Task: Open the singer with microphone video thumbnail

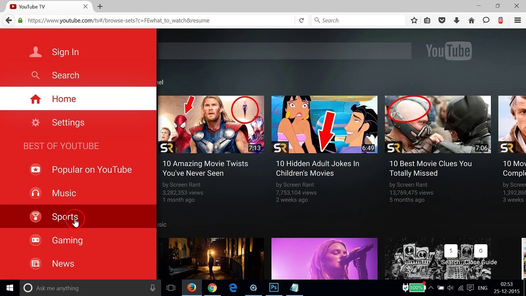Action: tap(324, 259)
